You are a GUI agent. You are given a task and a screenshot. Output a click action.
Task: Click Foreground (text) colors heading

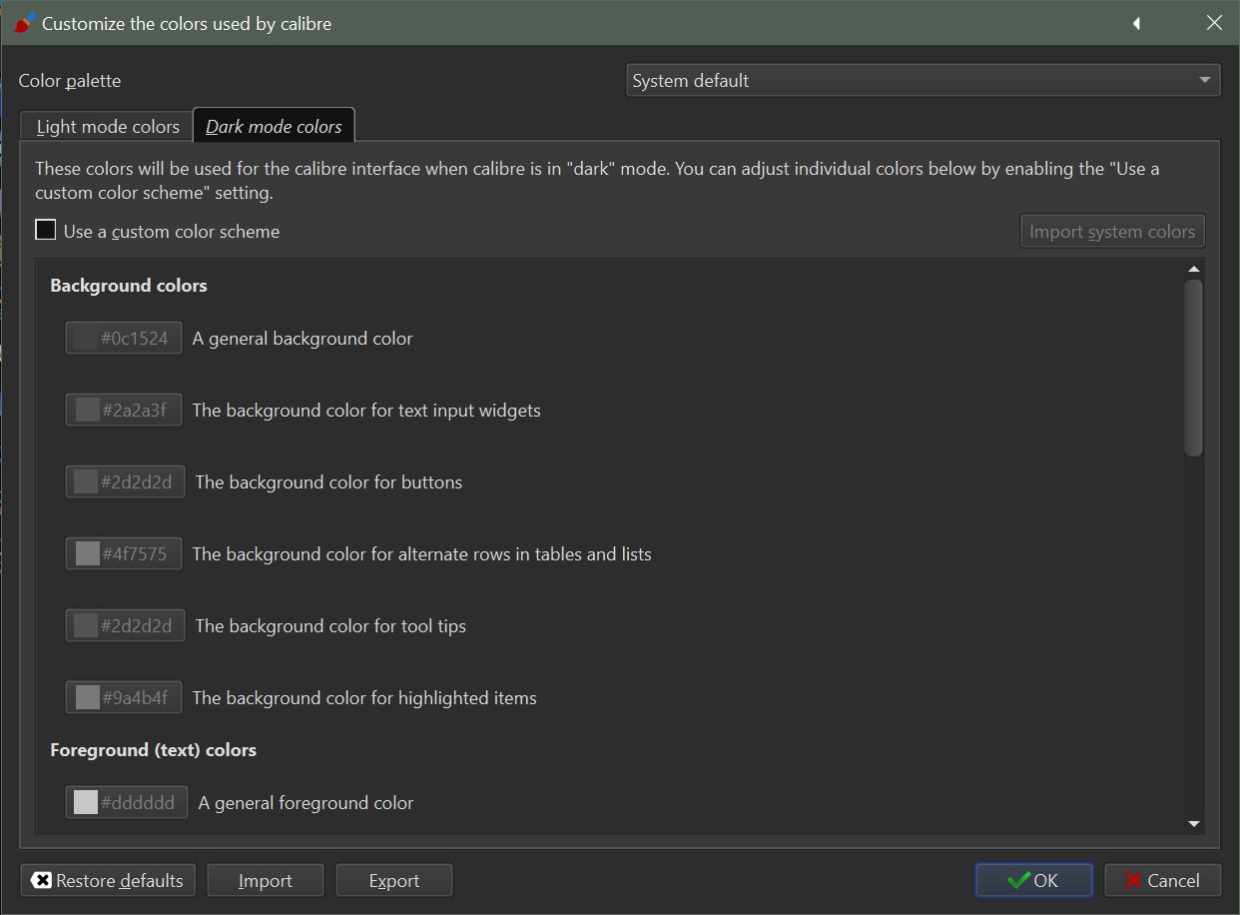tap(153, 750)
